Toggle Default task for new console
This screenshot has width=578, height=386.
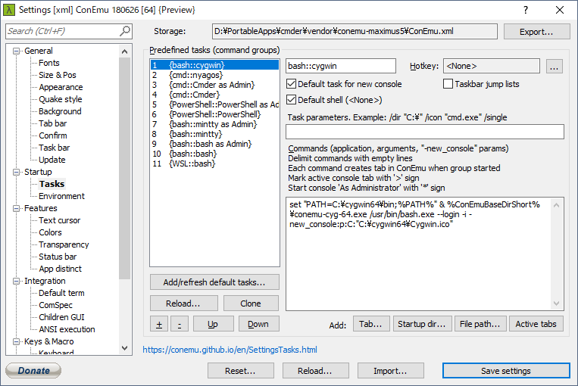[291, 84]
